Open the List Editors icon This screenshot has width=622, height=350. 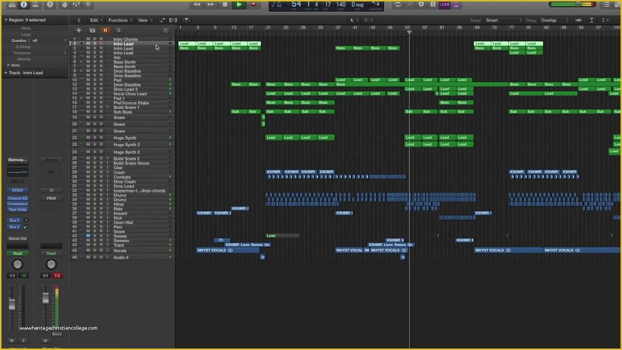coord(606,4)
